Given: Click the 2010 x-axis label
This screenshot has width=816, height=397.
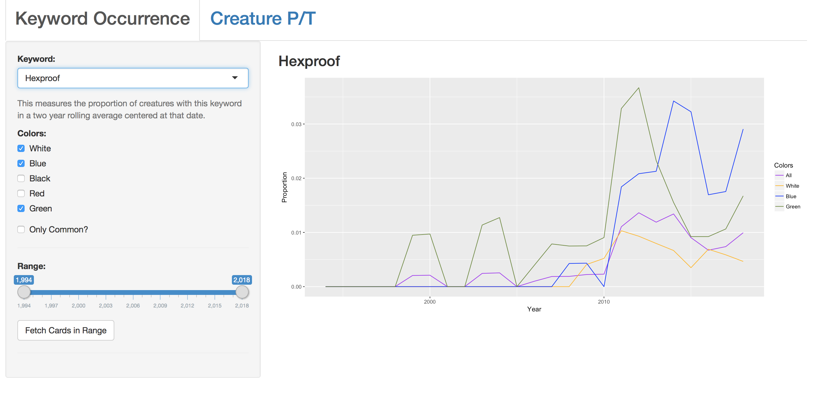Looking at the screenshot, I should point(604,302).
